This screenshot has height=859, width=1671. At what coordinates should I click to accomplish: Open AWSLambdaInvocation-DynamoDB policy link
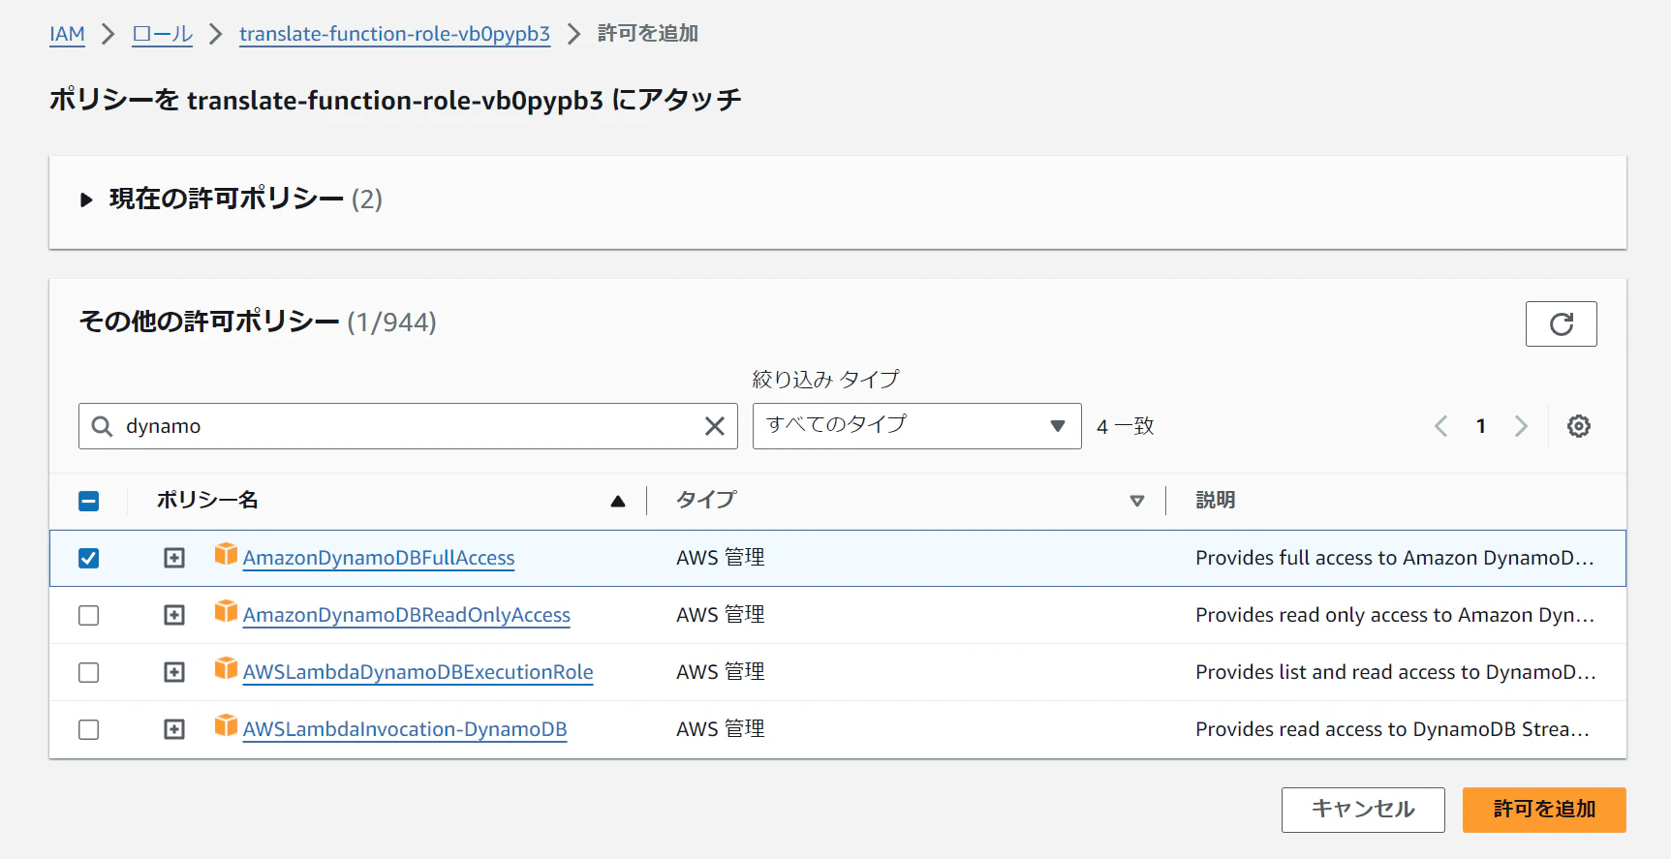click(405, 729)
